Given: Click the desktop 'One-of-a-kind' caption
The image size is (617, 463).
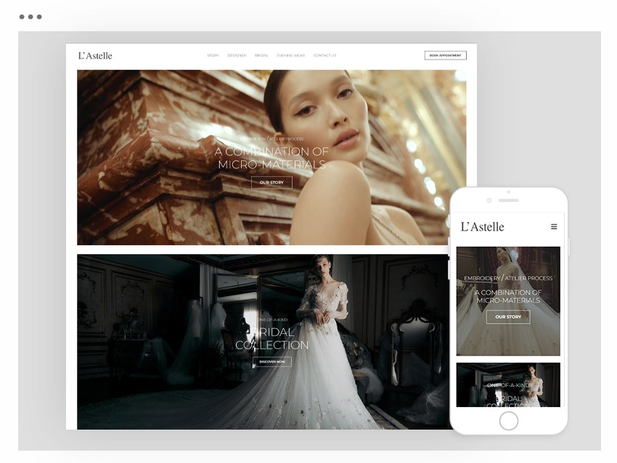Looking at the screenshot, I should (x=272, y=320).
